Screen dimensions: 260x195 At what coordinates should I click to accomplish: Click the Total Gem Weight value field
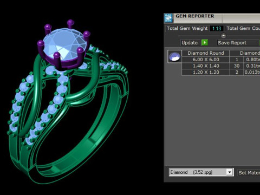coord(217,29)
